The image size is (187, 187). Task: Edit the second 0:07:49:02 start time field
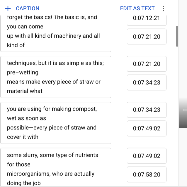click(x=147, y=156)
